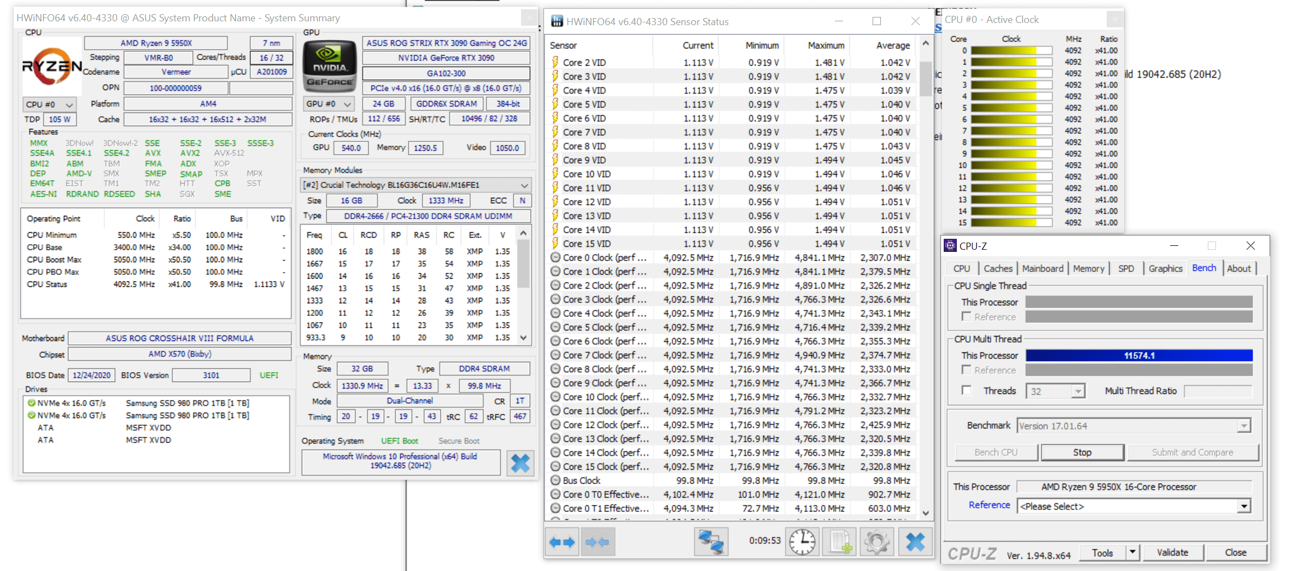Image resolution: width=1292 pixels, height=571 pixels.
Task: Click clock icon beside Core 0 T0 Effective row
Action: pyautogui.click(x=555, y=495)
